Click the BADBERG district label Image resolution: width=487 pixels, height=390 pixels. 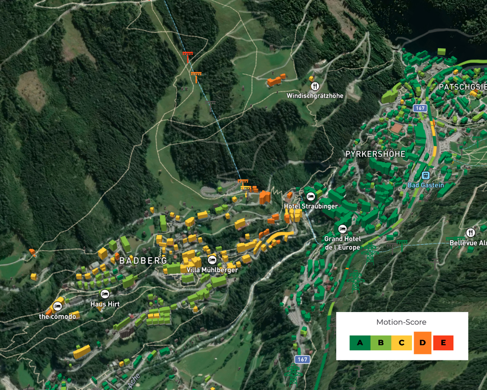point(143,261)
